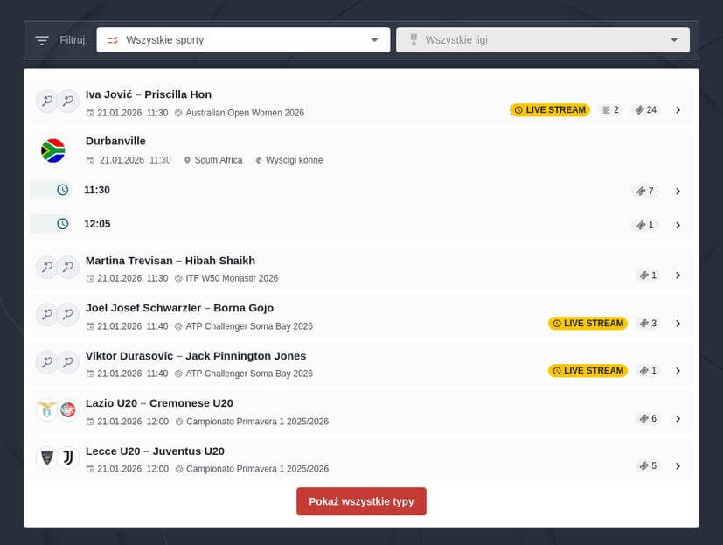
Task: Click the Cremonese U20 team crest
Action: point(68,409)
